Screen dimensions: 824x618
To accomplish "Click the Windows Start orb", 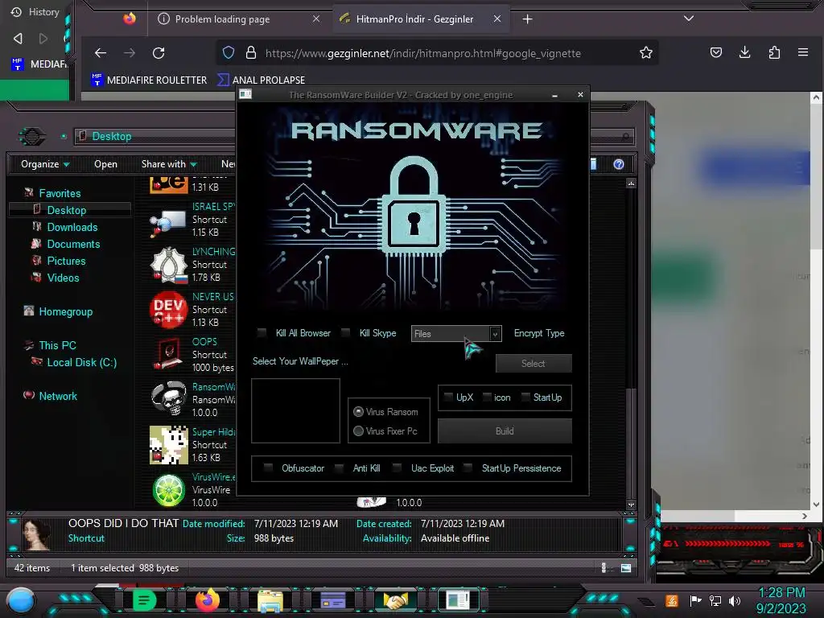I will click(21, 600).
